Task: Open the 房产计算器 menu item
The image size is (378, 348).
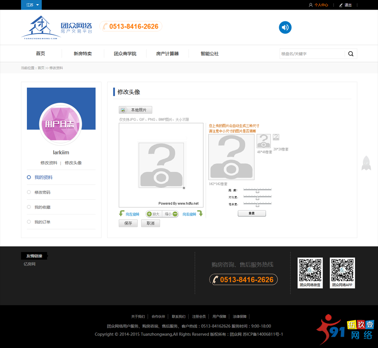Action: coord(167,54)
